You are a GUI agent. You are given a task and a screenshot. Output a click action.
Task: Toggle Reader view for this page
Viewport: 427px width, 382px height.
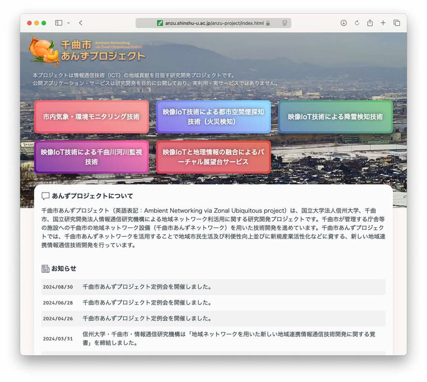(284, 23)
